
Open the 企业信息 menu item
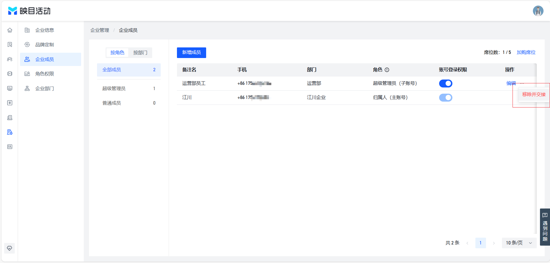pos(50,30)
